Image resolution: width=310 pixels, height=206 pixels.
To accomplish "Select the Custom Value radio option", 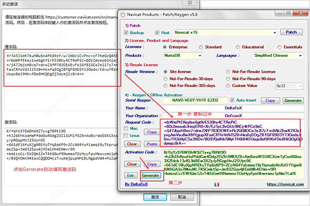I will [228, 86].
